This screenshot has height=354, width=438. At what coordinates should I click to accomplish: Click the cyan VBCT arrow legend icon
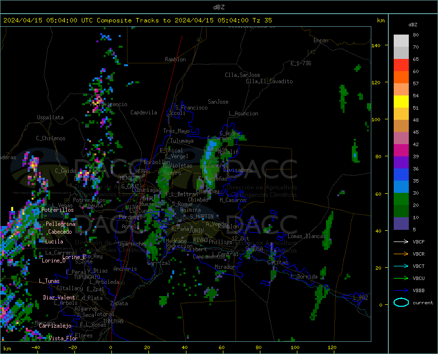coord(401,266)
